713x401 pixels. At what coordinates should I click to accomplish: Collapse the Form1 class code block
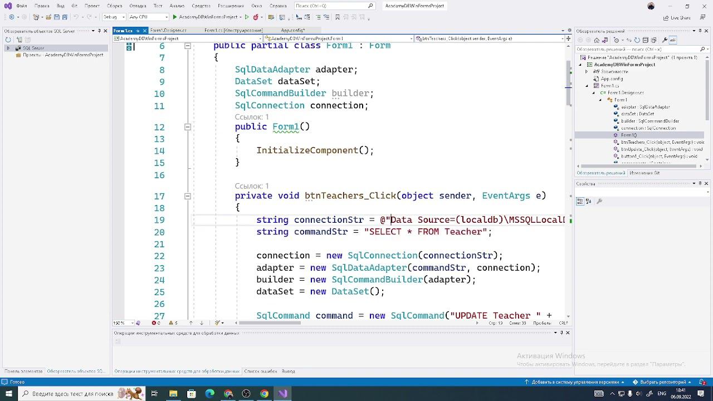[188, 46]
